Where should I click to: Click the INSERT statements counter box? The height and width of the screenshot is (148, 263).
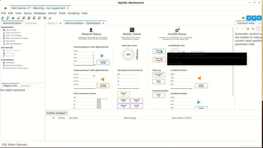124,101
